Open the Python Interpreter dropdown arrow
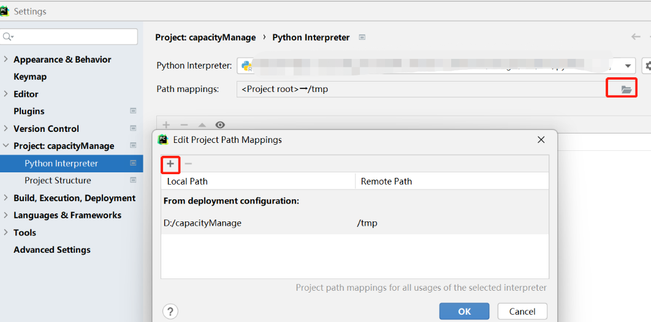 click(x=628, y=66)
